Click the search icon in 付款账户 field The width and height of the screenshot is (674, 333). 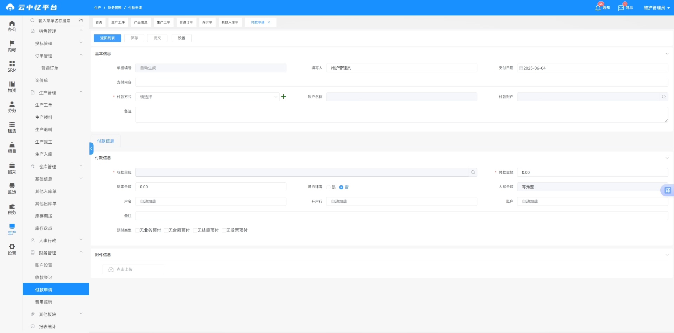664,97
